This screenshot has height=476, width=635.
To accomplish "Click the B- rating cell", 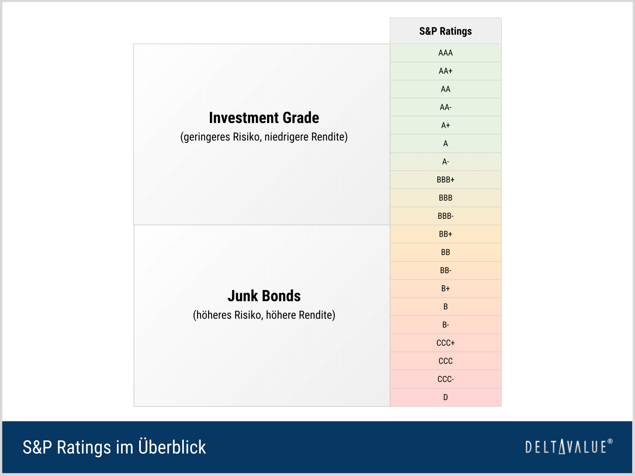I will click(x=446, y=325).
